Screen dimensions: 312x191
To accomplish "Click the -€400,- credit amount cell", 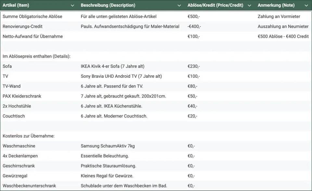I will click(194, 27).
